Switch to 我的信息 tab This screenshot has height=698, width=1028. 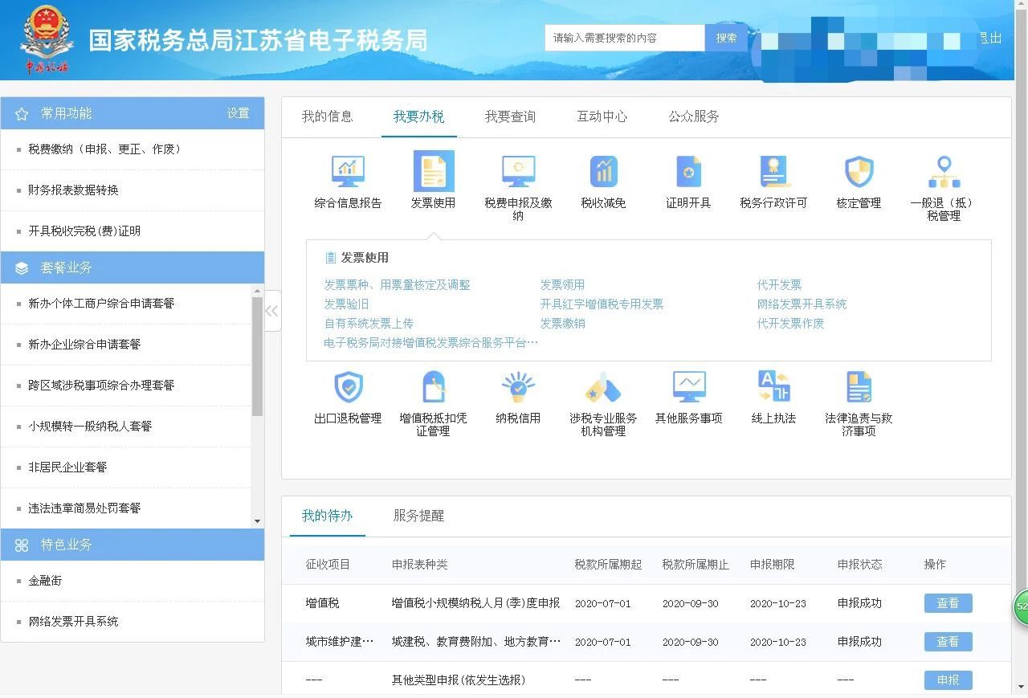click(327, 116)
